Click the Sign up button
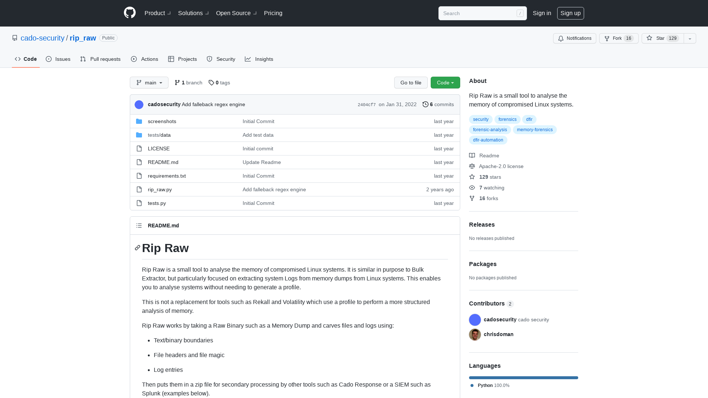Image resolution: width=708 pixels, height=398 pixels. pos(570,13)
